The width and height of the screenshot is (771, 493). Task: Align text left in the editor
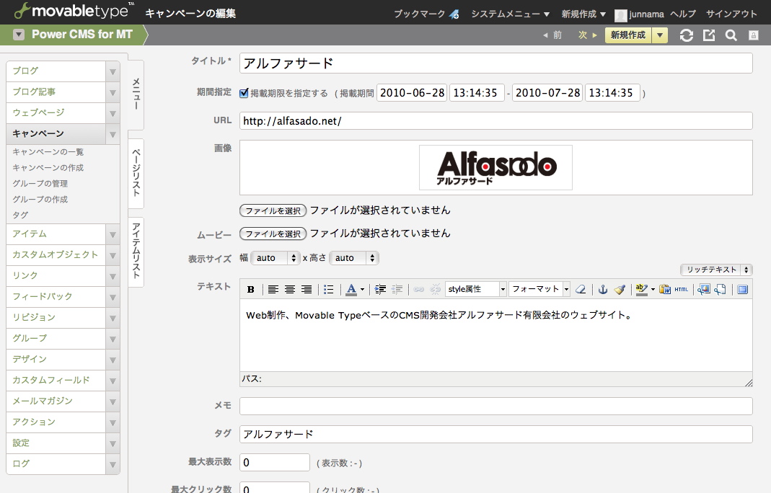(273, 290)
